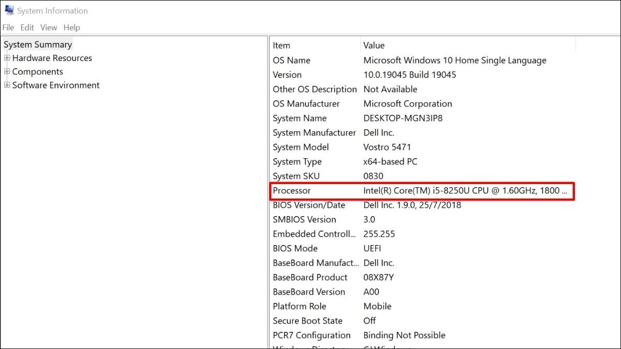
Task: Open the File menu
Action: coord(8,27)
